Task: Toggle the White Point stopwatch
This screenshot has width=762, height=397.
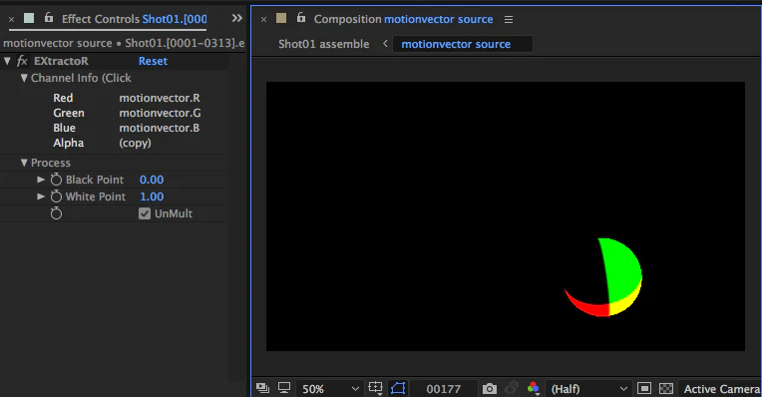Action: pos(57,197)
